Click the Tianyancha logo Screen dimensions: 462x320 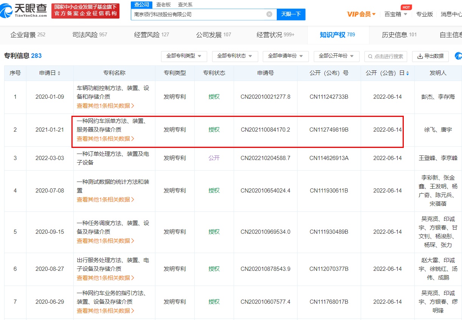click(x=24, y=11)
